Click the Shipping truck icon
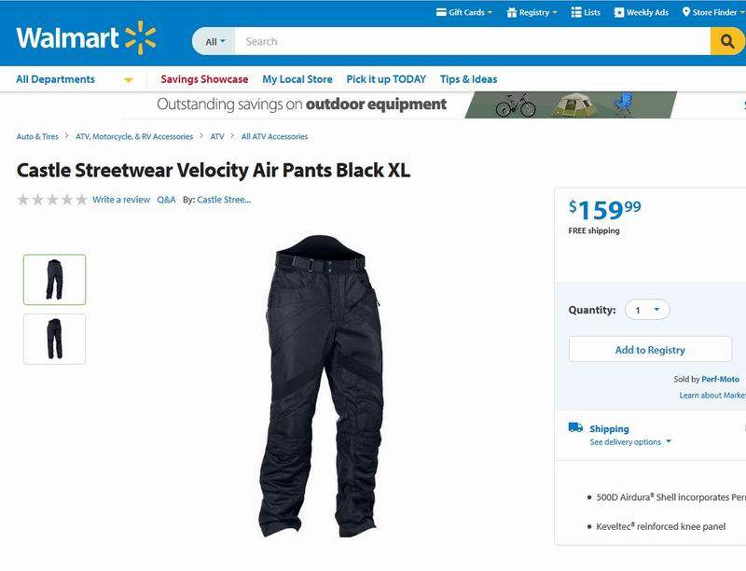 tap(575, 427)
